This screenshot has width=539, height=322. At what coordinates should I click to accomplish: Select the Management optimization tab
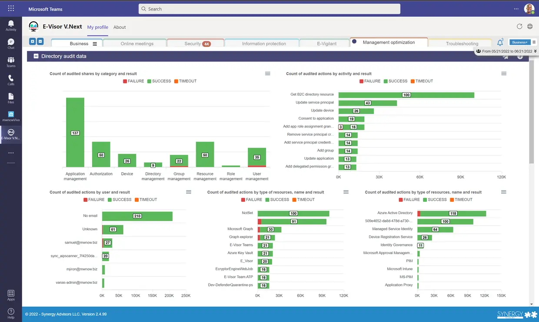click(389, 42)
